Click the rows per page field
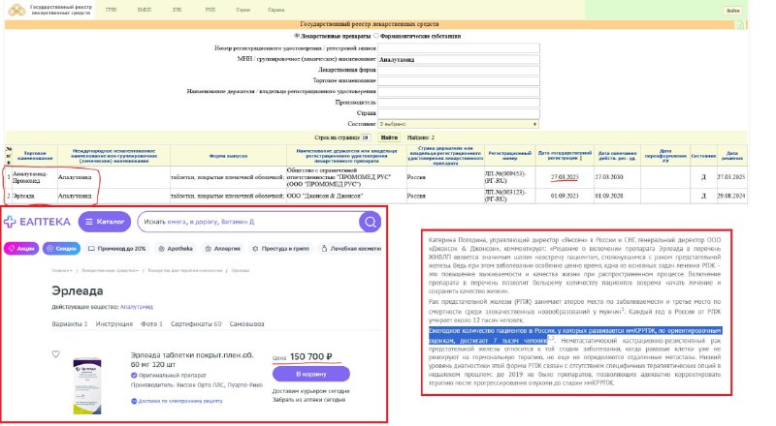 coord(366,137)
